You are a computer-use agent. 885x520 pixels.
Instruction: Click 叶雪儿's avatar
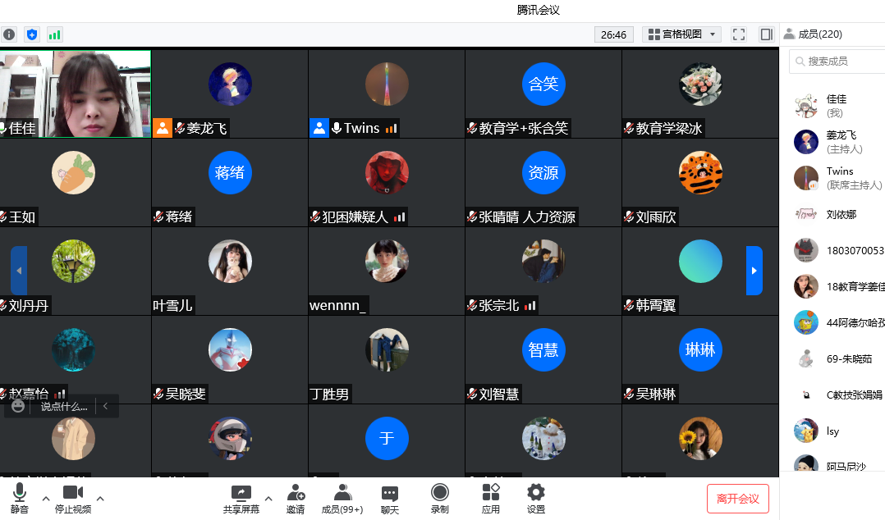(230, 261)
